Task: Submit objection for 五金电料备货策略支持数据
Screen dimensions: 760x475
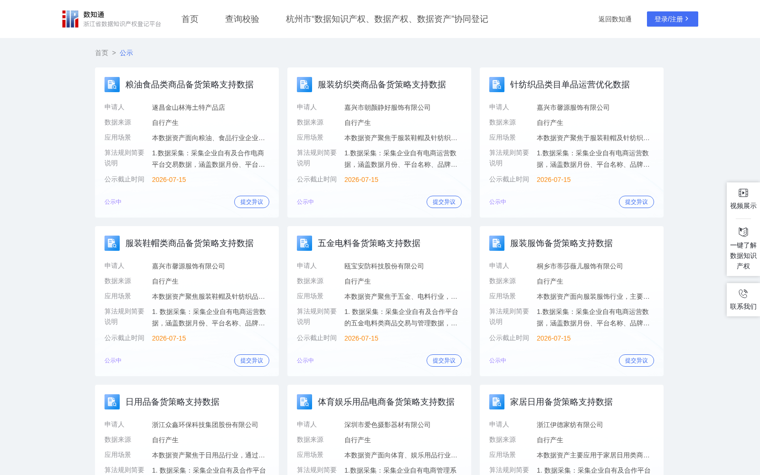Action: click(x=444, y=361)
